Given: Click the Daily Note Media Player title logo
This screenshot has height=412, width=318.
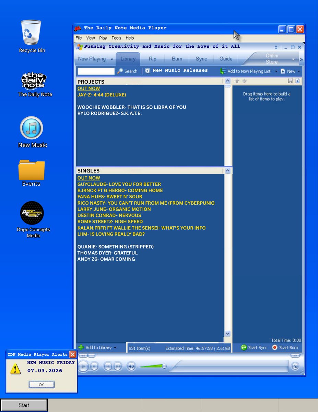Looking at the screenshot, I should tap(78, 28).
